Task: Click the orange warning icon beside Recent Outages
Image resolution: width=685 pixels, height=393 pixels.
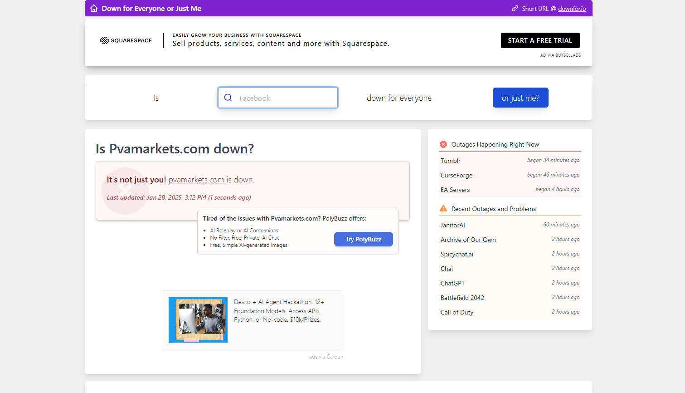Action: (443, 208)
